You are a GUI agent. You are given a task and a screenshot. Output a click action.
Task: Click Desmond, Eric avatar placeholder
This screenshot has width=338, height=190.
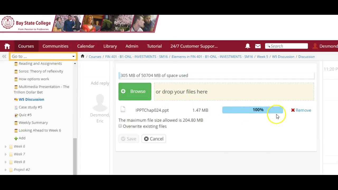pyautogui.click(x=100, y=102)
